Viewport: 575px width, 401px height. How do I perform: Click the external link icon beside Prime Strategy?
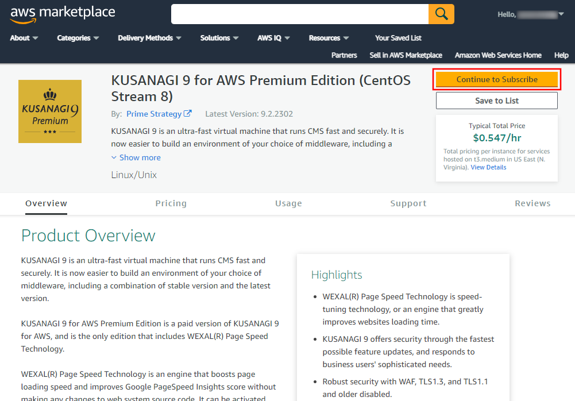tap(187, 113)
